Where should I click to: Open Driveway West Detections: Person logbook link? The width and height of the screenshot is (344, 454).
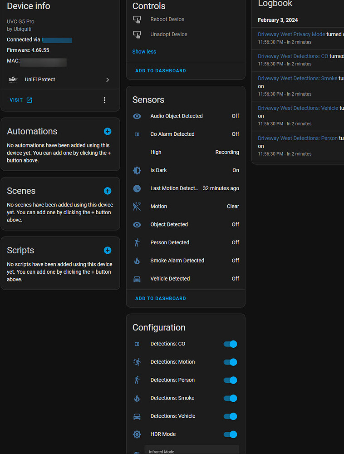[298, 138]
